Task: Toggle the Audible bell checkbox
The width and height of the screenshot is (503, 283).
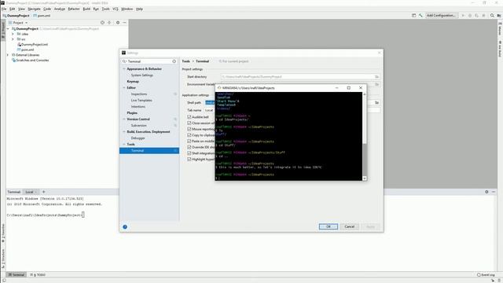Action: [x=189, y=117]
